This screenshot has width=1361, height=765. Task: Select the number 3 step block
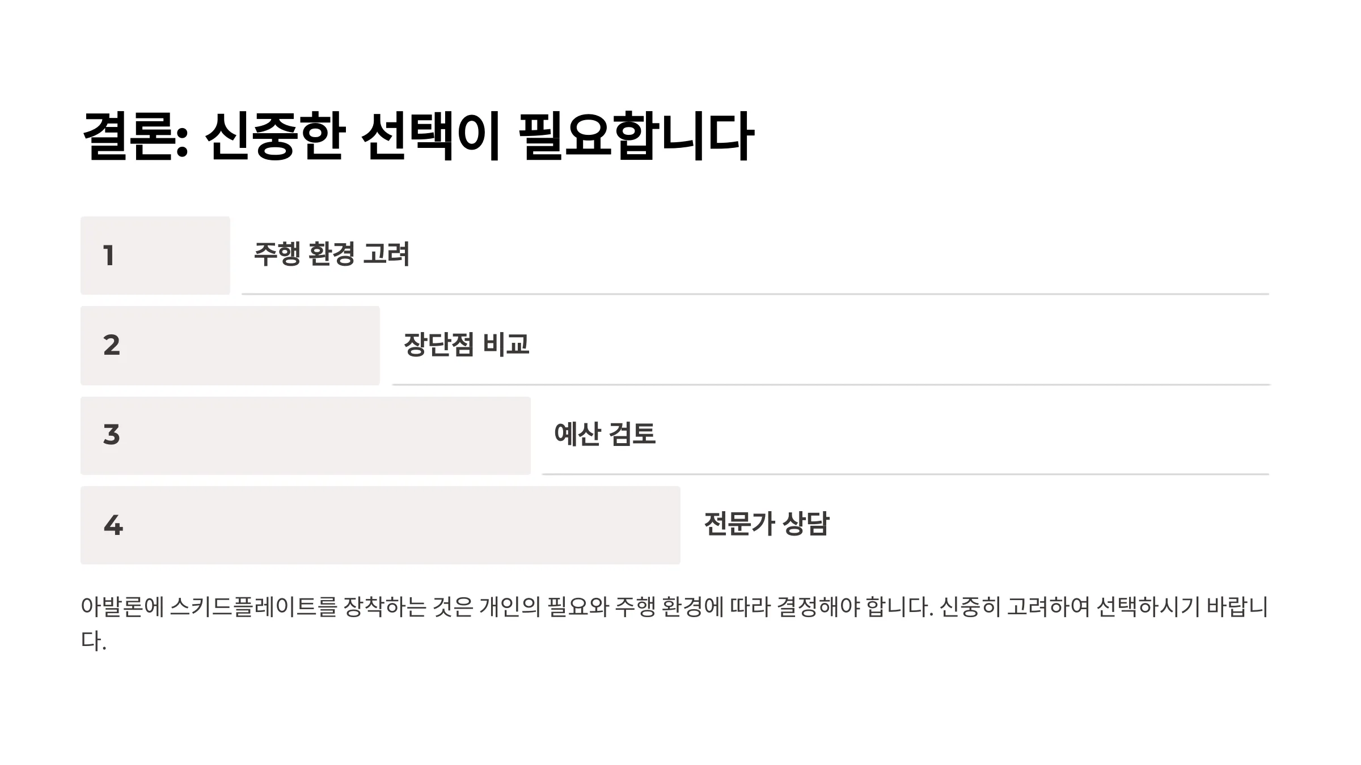306,436
